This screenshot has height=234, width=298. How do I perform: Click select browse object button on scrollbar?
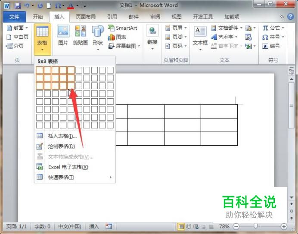pos(292,211)
